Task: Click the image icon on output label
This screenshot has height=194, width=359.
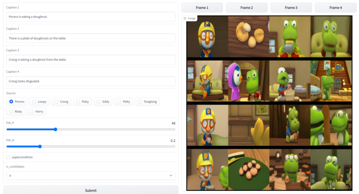Action: [x=185, y=18]
